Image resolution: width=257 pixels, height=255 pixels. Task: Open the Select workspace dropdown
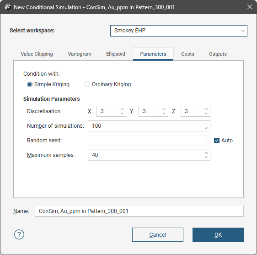point(179,31)
